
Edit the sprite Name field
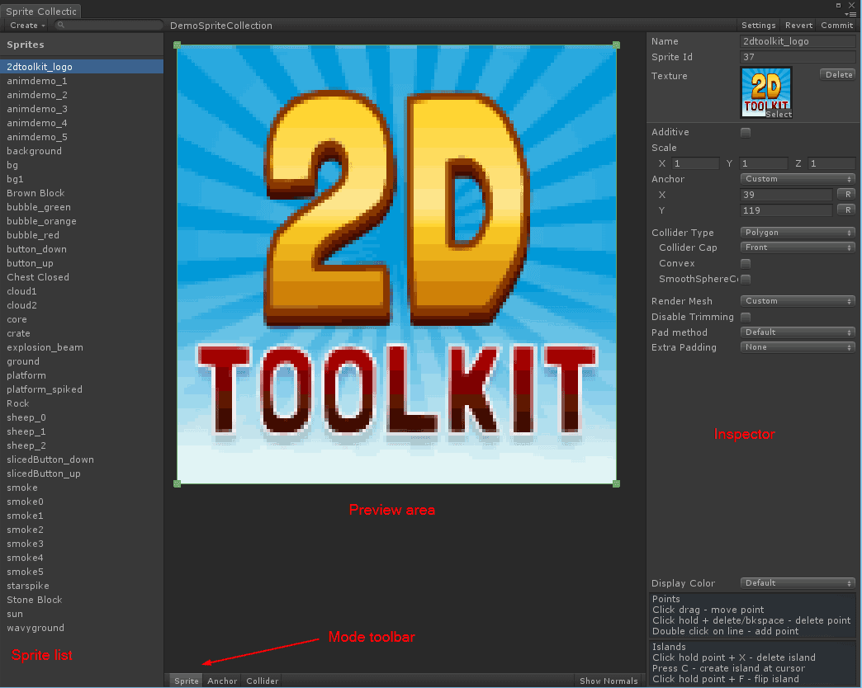coord(798,41)
